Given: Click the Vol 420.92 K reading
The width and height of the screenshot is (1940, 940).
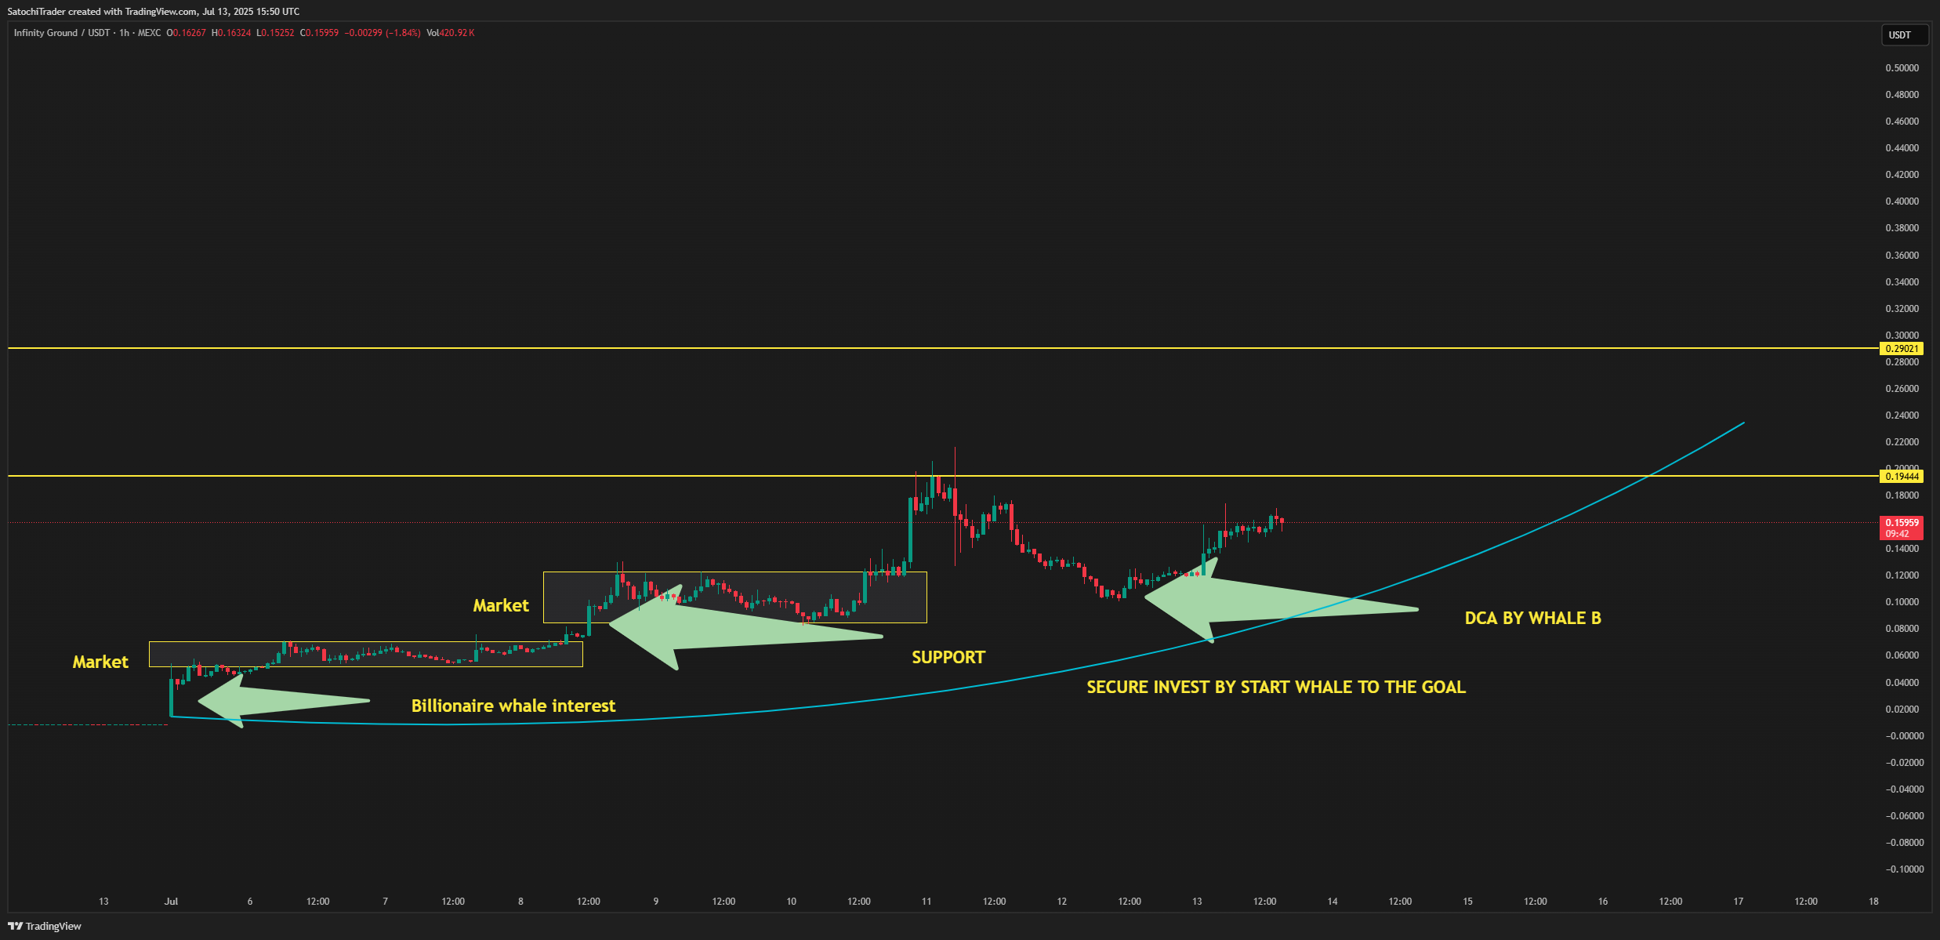Looking at the screenshot, I should click(451, 33).
